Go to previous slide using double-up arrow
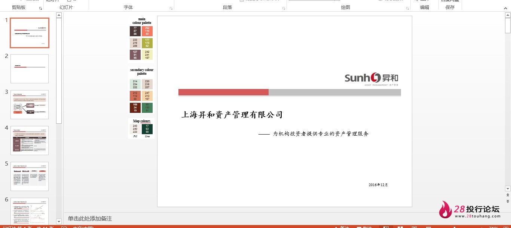The height and width of the screenshot is (228, 511). 508,195
